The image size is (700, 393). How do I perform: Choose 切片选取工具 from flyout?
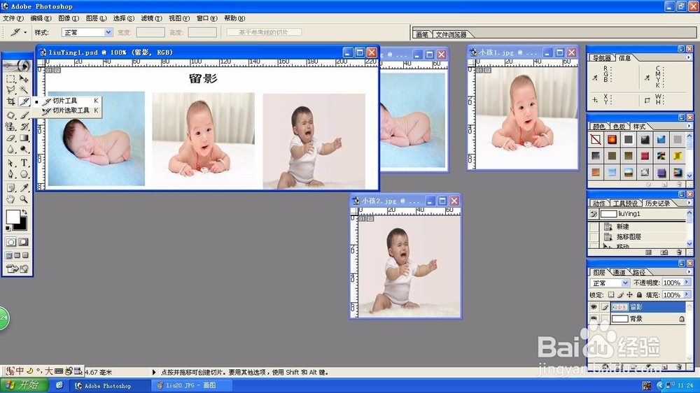pyautogui.click(x=71, y=110)
